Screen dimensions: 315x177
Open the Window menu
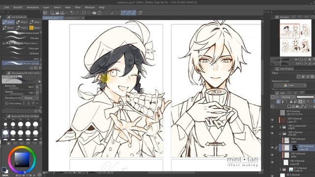(x=90, y=7)
